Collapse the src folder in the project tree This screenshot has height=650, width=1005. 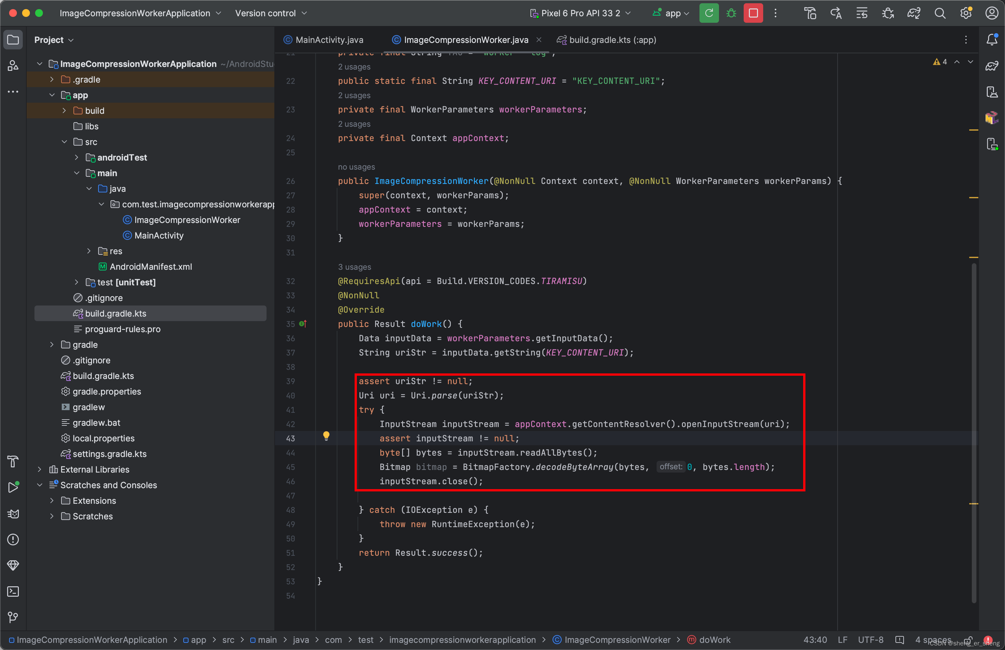point(64,142)
